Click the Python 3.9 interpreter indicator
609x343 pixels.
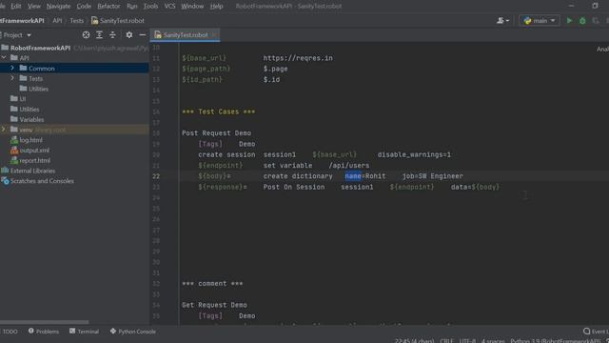(555, 341)
